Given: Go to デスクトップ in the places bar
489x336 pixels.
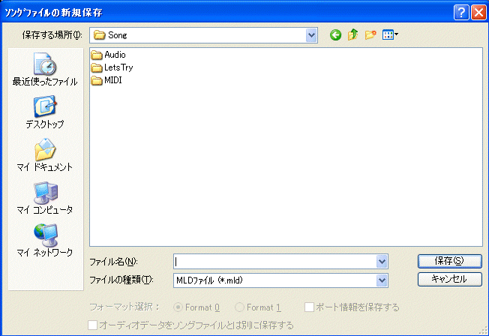Looking at the screenshot, I should [45, 112].
